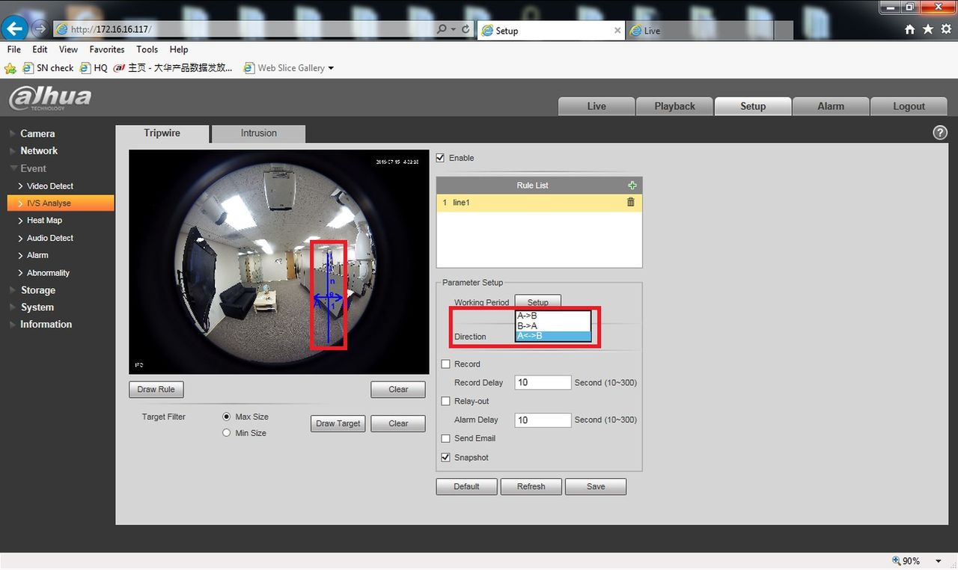Open the Playback tab
The height and width of the screenshot is (570, 958).
674,106
